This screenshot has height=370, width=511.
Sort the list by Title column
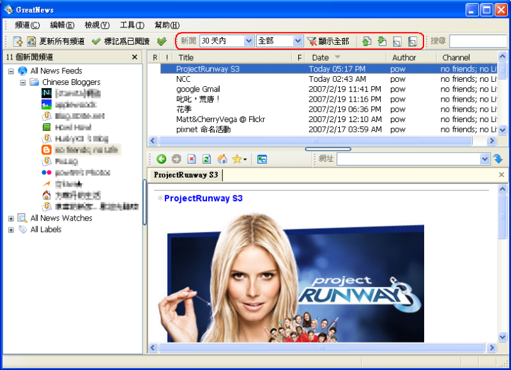point(233,58)
